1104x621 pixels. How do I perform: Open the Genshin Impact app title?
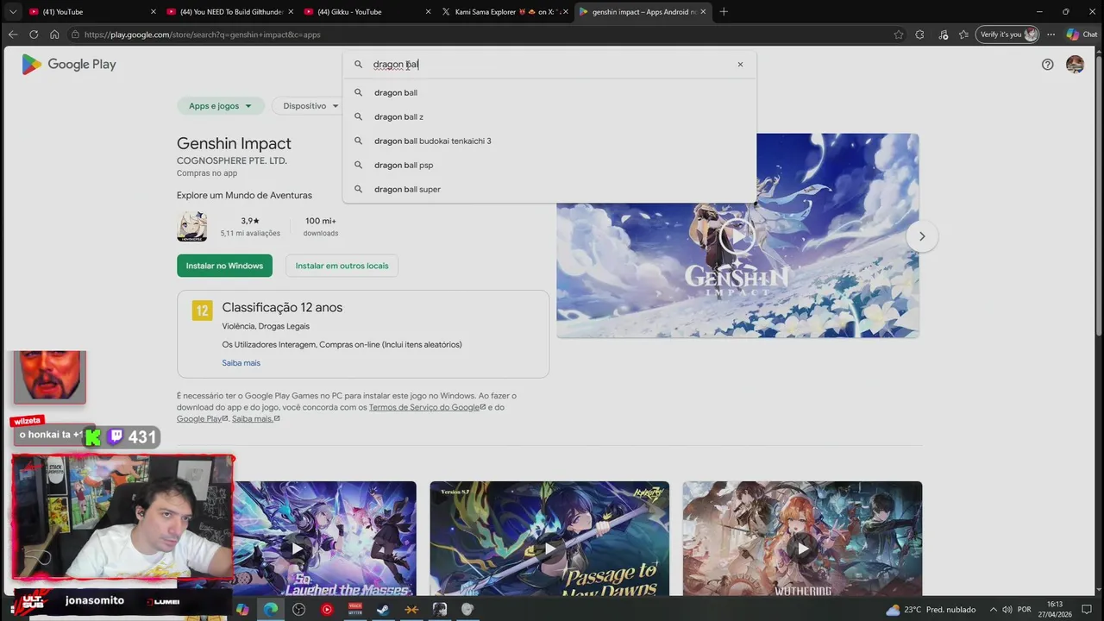[x=234, y=143]
